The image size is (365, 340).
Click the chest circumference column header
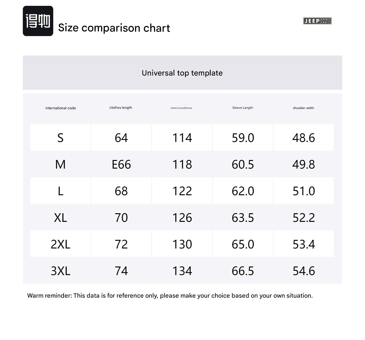(x=181, y=108)
